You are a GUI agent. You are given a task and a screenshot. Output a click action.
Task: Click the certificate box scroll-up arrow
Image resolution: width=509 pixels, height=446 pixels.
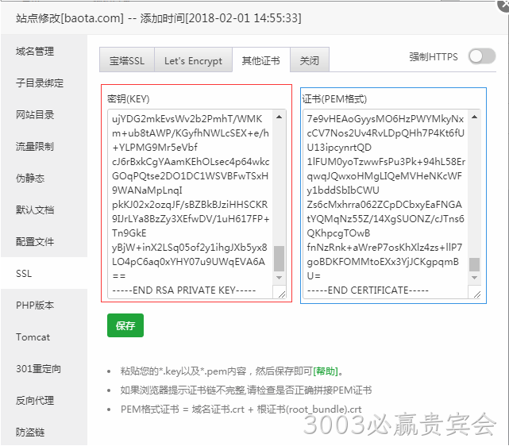(x=475, y=117)
